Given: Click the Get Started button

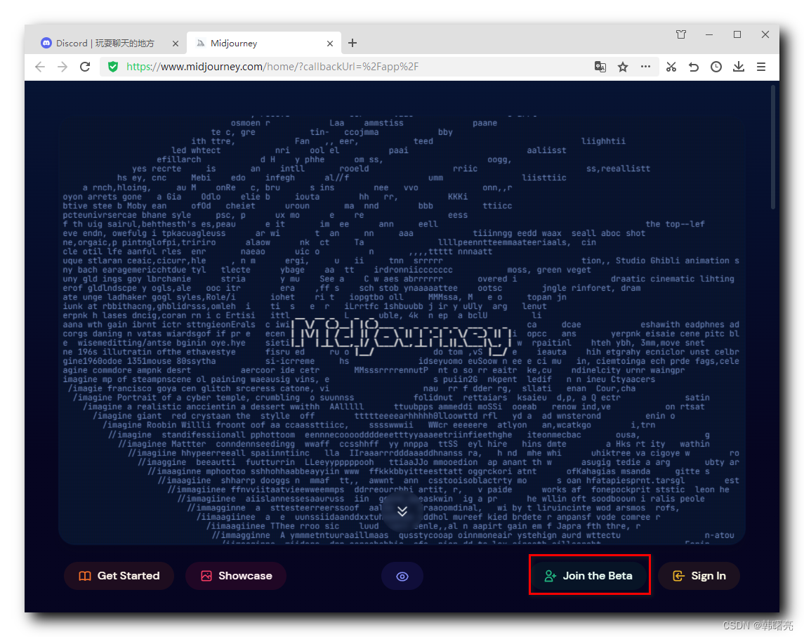Looking at the screenshot, I should (119, 576).
